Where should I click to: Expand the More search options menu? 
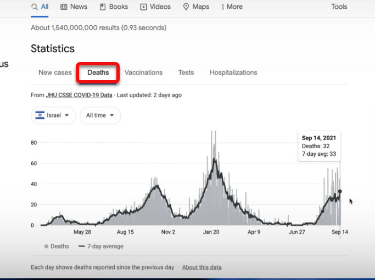(232, 7)
